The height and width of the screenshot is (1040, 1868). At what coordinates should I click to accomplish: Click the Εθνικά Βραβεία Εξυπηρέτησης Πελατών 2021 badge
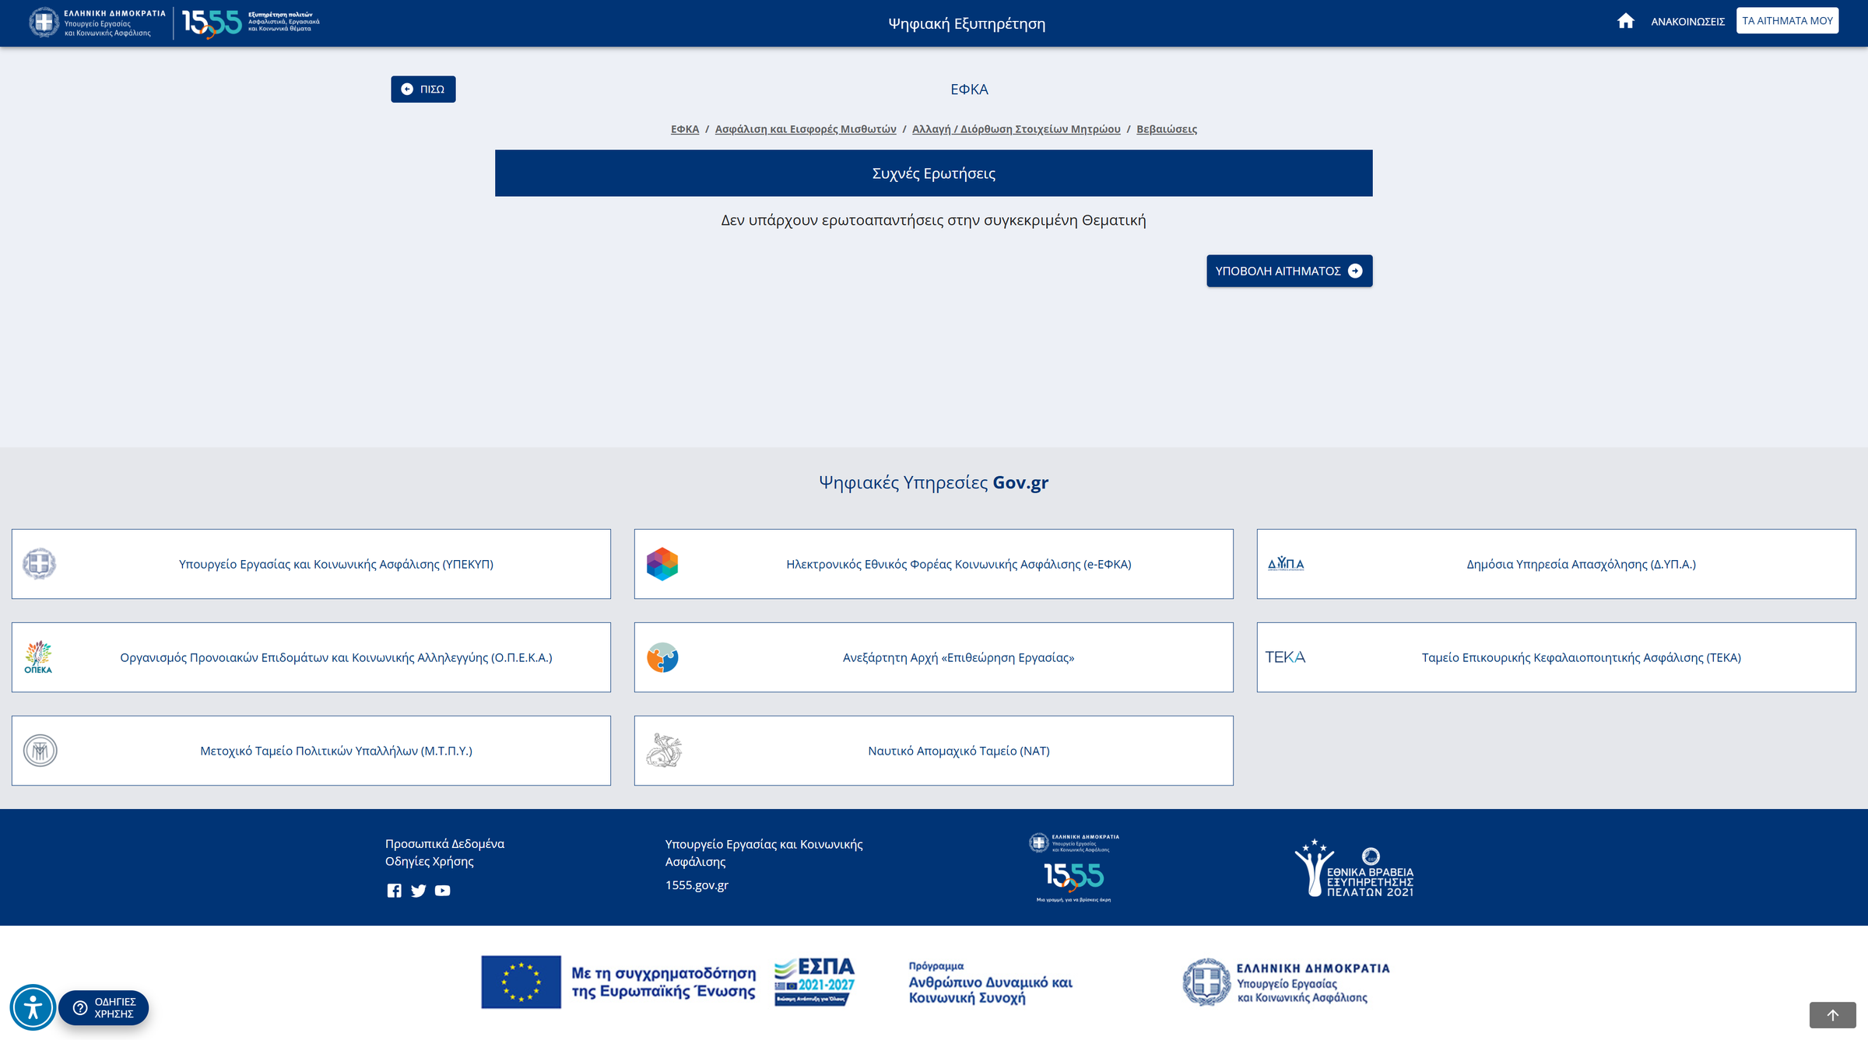coord(1354,868)
